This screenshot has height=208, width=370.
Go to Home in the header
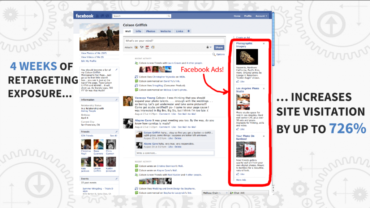point(237,16)
